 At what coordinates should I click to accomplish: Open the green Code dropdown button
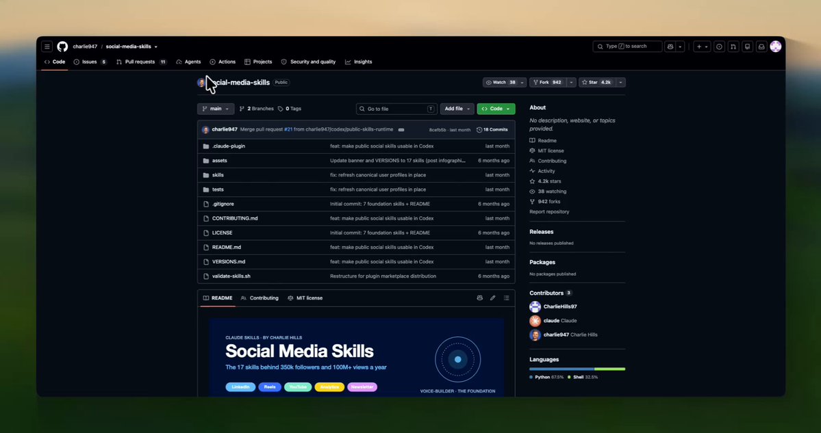pos(496,109)
